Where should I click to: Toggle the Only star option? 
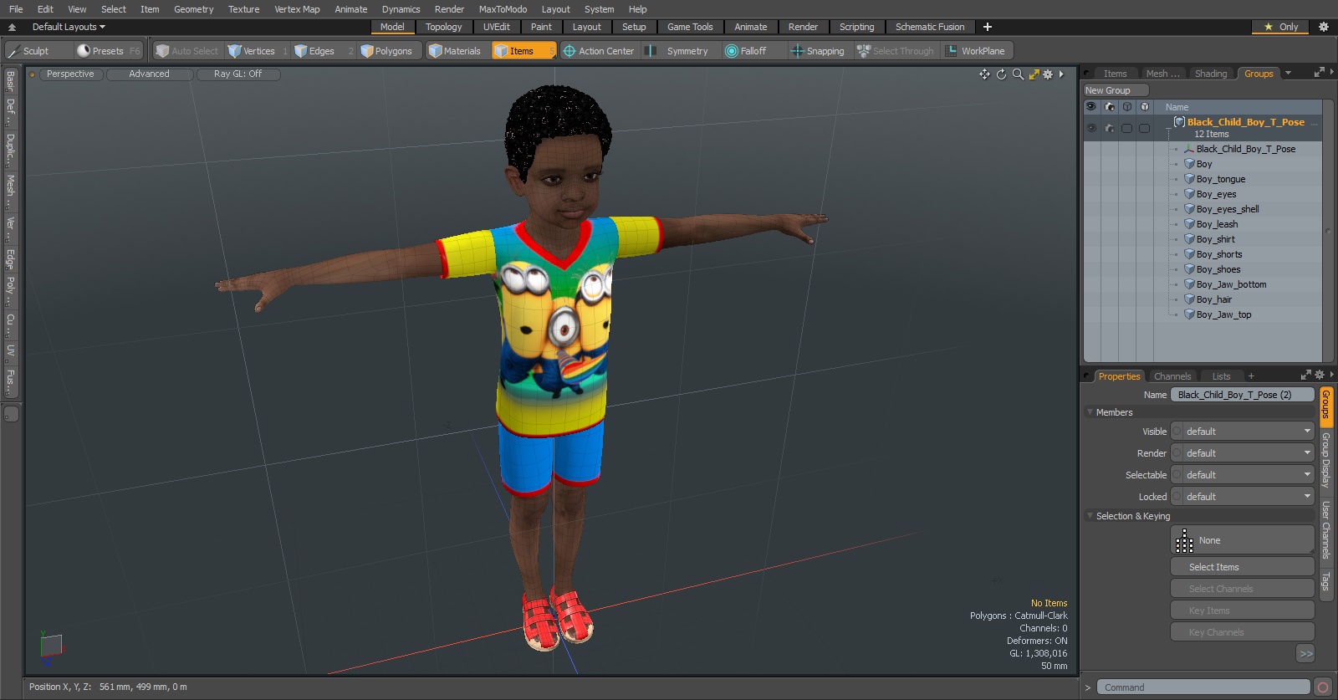(1281, 27)
